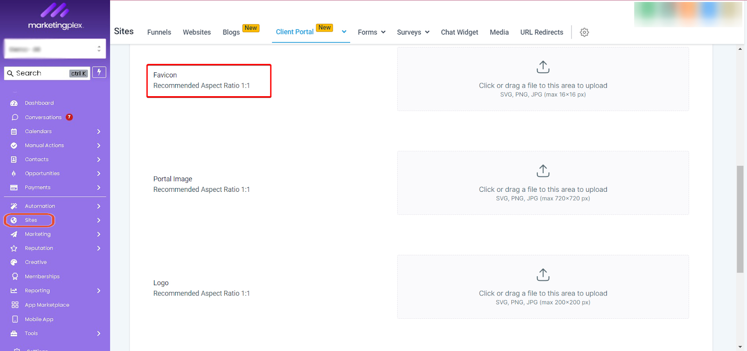Expand the Payments chevron

click(99, 188)
